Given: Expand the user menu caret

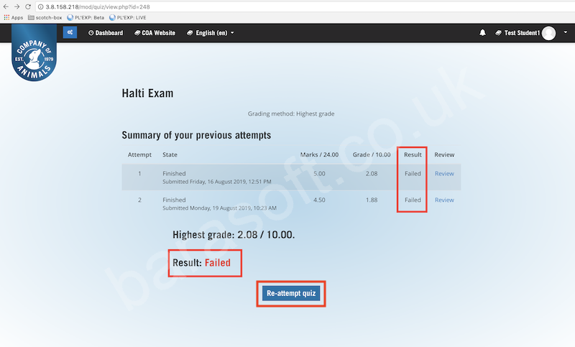Looking at the screenshot, I should (x=566, y=32).
